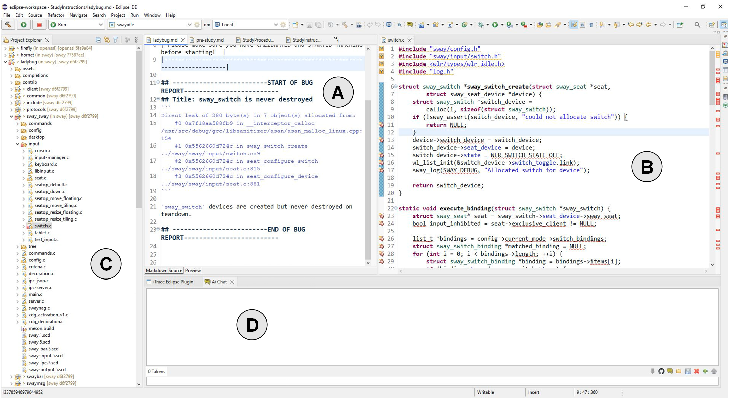Open the Refactor menu
This screenshot has width=729, height=398.
[56, 15]
